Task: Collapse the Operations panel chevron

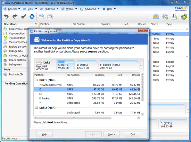Action: coord(36,24)
